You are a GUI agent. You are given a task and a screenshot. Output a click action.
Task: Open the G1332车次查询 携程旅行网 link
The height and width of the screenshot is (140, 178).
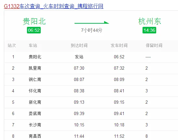coord(54,6)
